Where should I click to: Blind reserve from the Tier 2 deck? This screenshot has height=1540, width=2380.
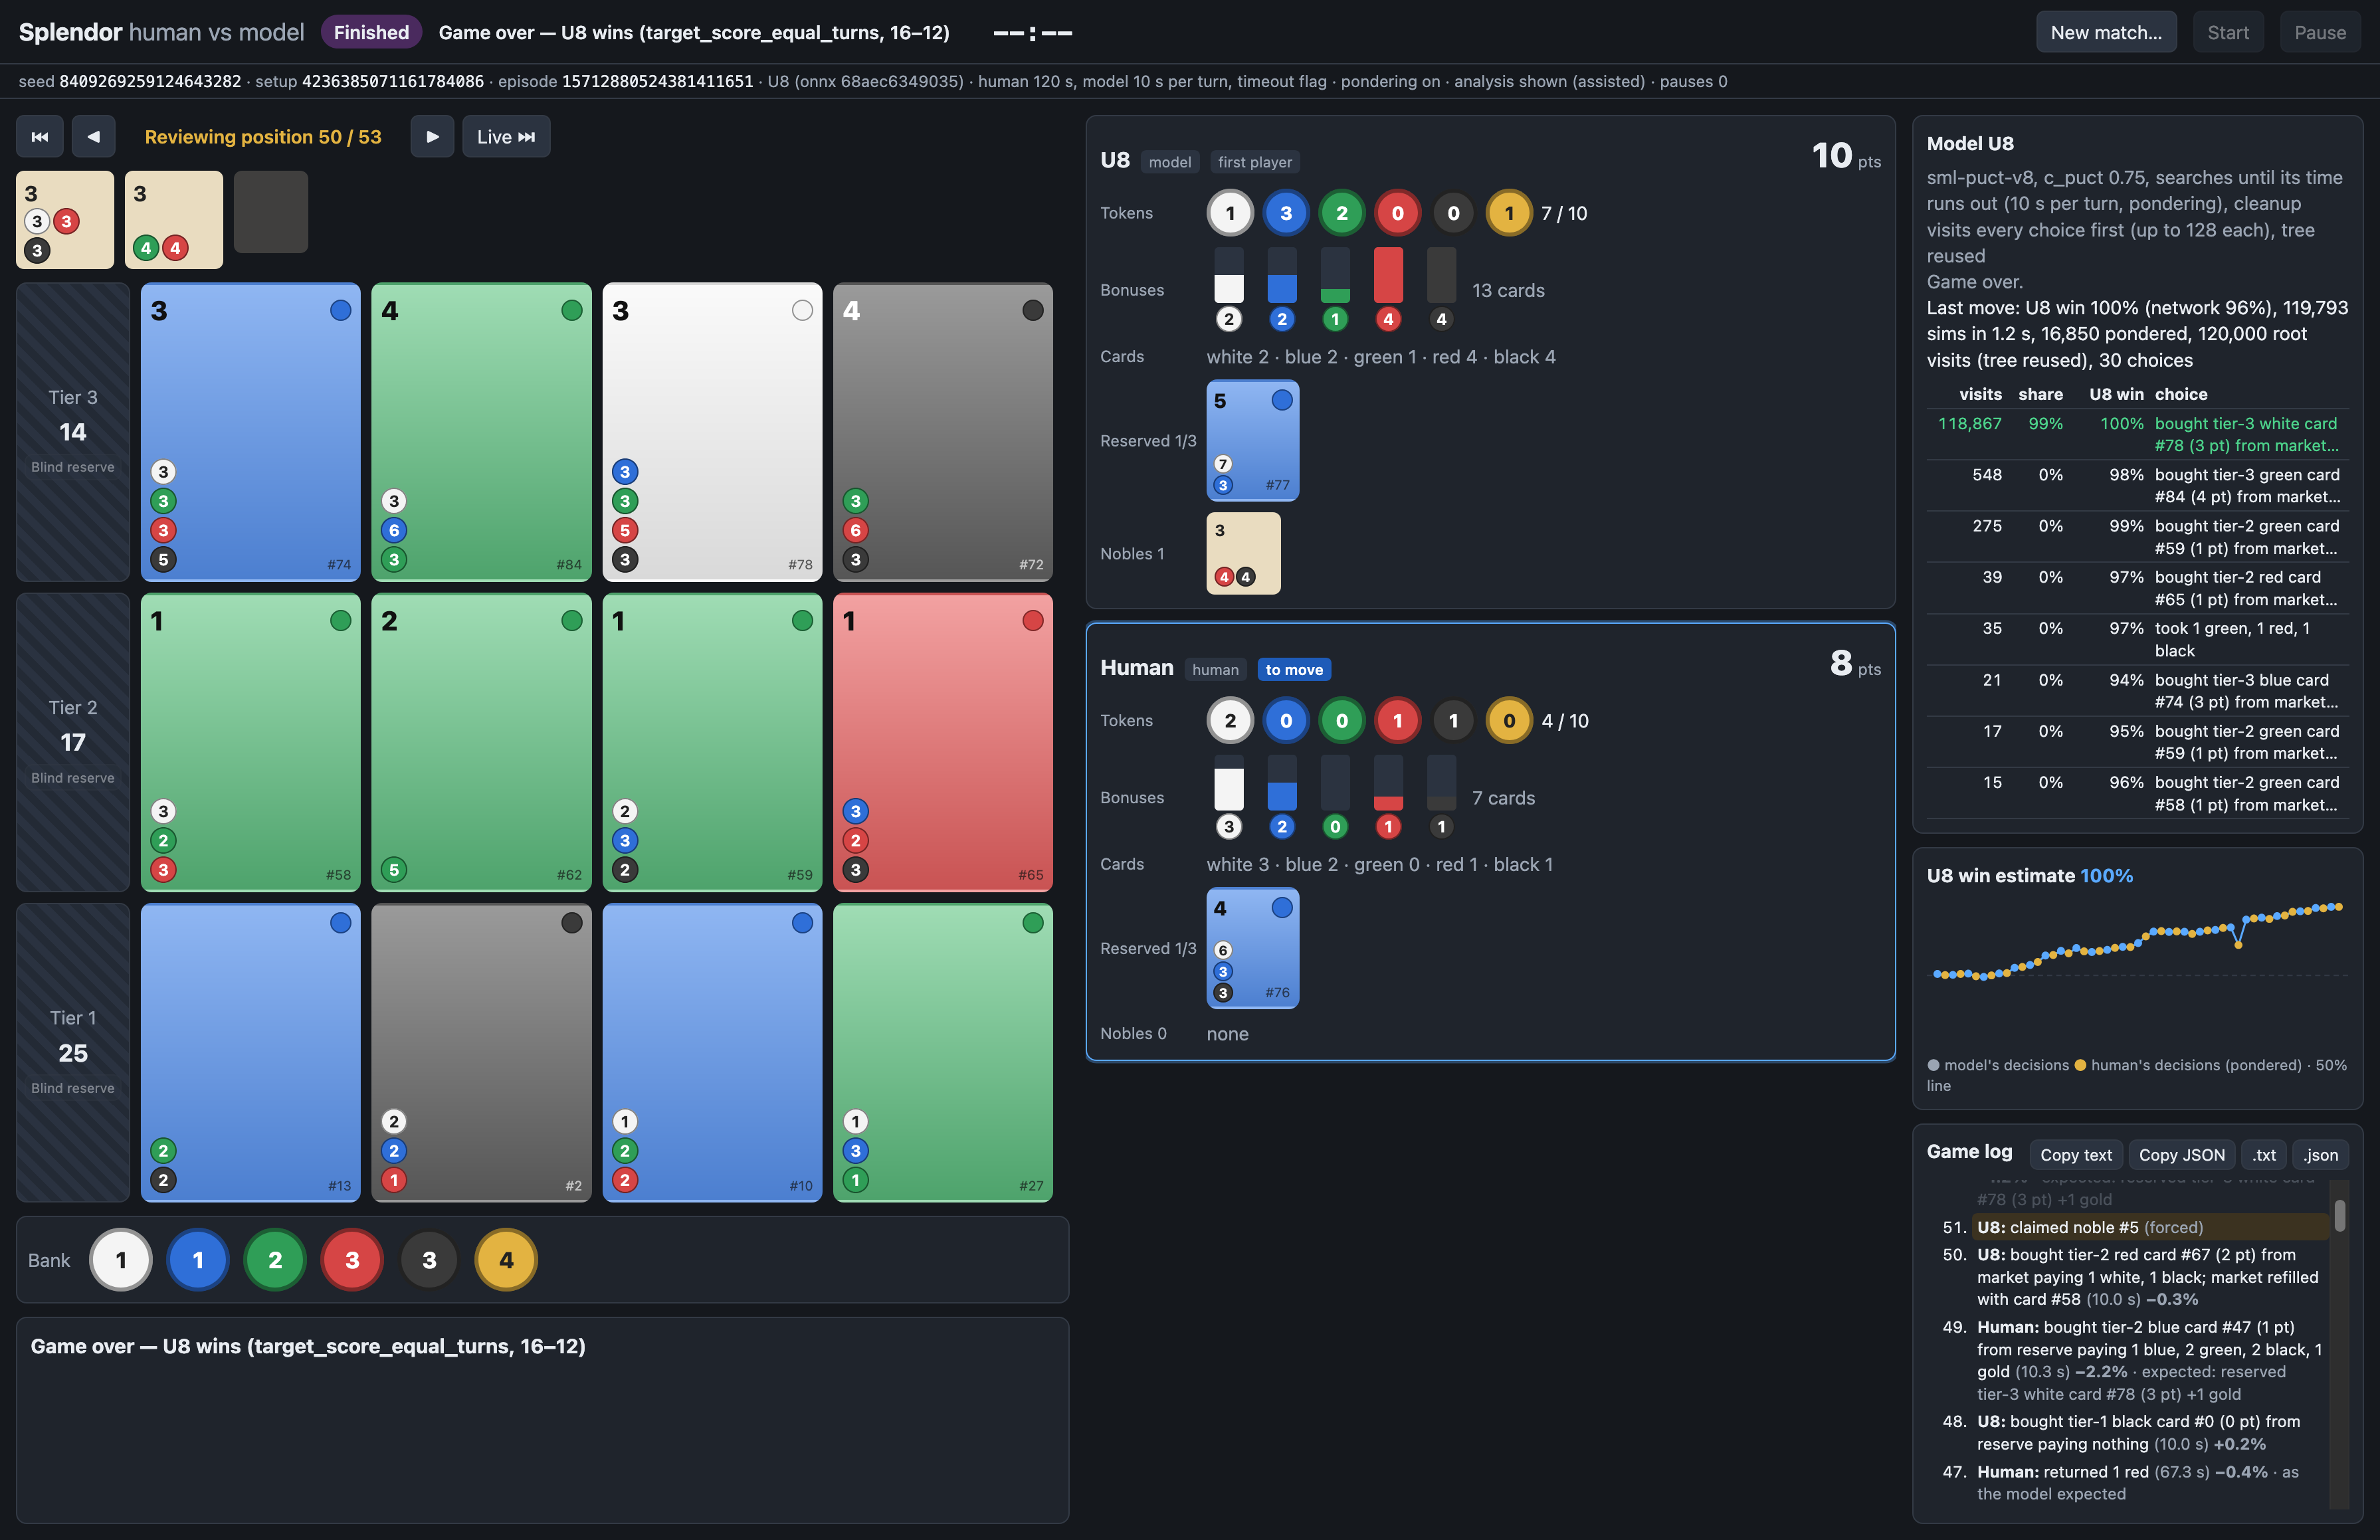tap(73, 742)
